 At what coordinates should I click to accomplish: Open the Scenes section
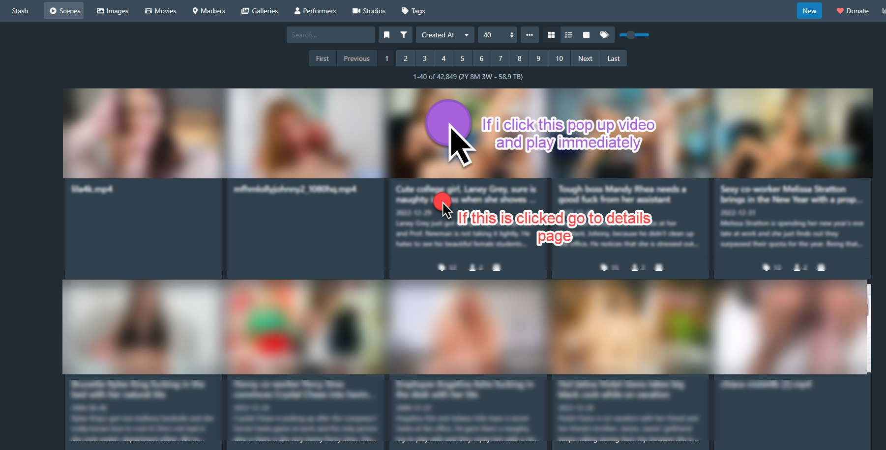(x=64, y=11)
